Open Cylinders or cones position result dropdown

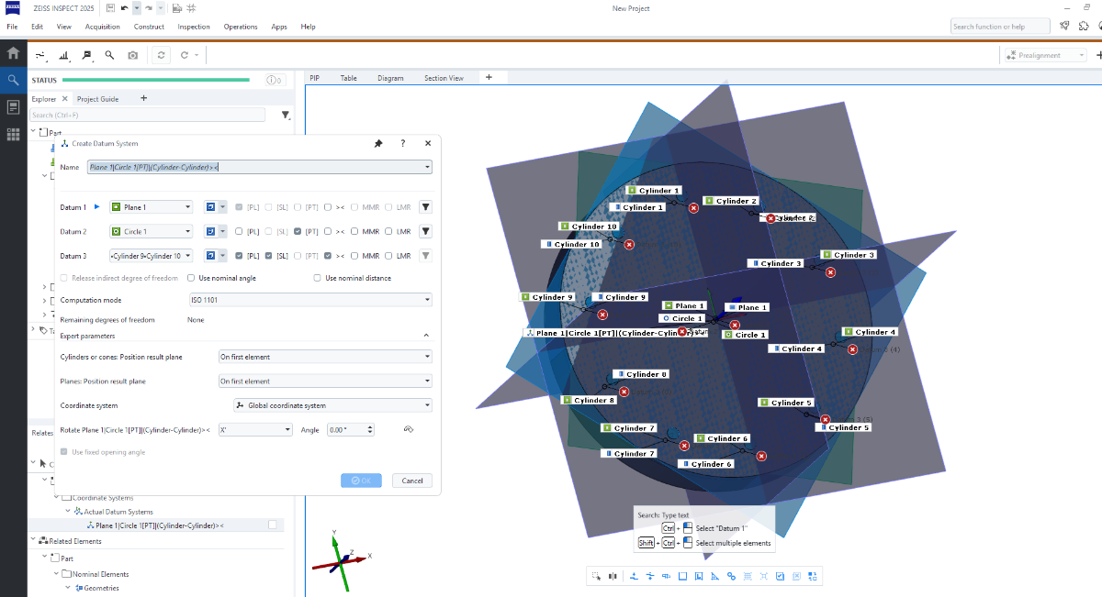325,357
